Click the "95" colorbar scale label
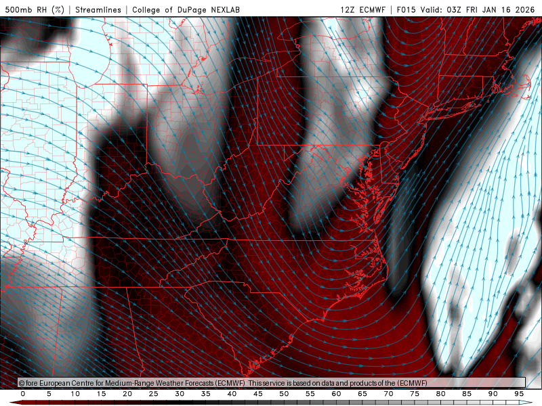The width and height of the screenshot is (542, 406). pyautogui.click(x=519, y=394)
